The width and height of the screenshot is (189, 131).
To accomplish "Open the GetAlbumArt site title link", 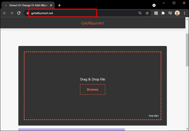I will click(93, 23).
